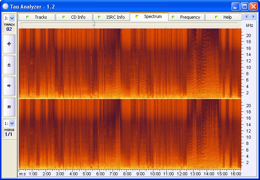Click the plus button in left sidebar
Image resolution: width=260 pixels, height=180 pixels.
(9, 44)
